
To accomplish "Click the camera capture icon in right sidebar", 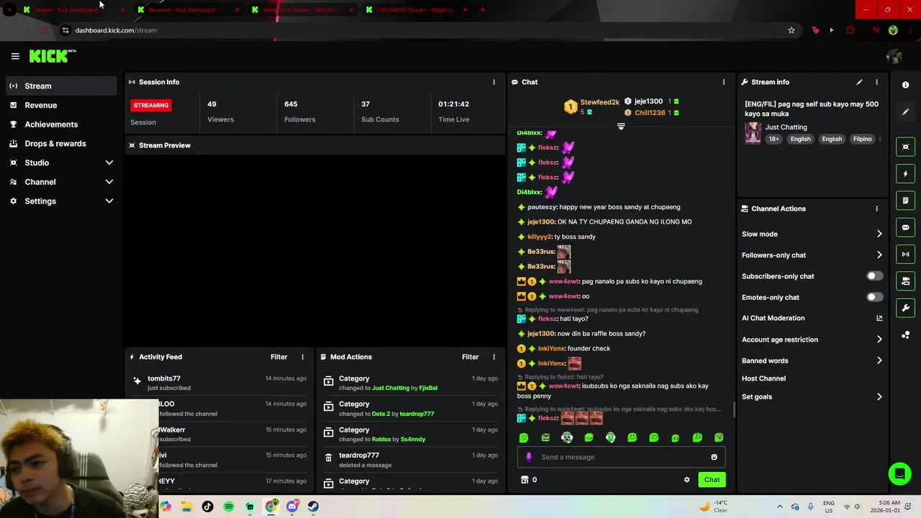I will point(905,147).
